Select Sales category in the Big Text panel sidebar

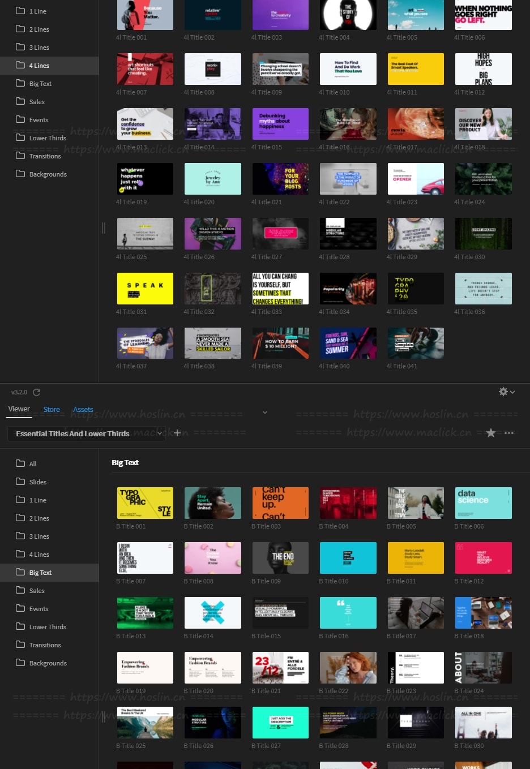pyautogui.click(x=49, y=590)
